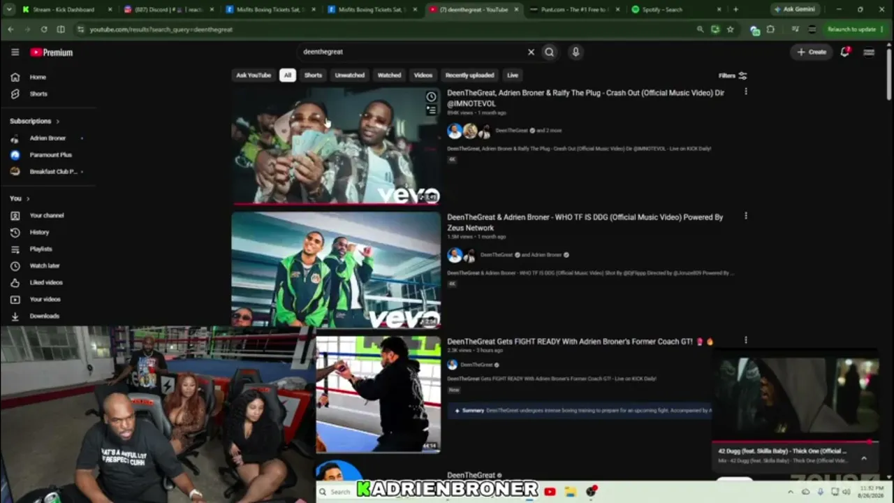894x503 pixels.
Task: Open WHO TF IS DDG video title
Action: point(585,223)
